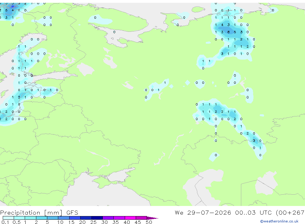Select the 15–20 mm royal blue swatch

[x=75, y=218]
